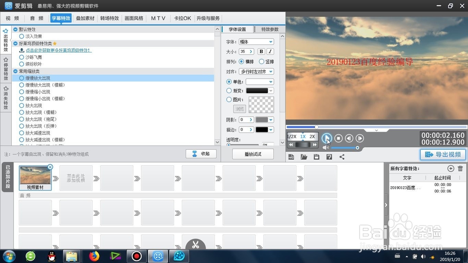Collapse the right subtitle list panel arrow
This screenshot has height=263, width=468.
[x=386, y=205]
